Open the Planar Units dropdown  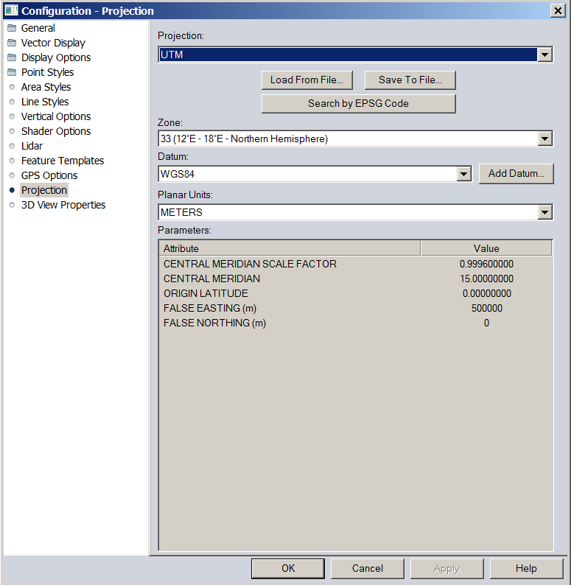click(x=544, y=212)
